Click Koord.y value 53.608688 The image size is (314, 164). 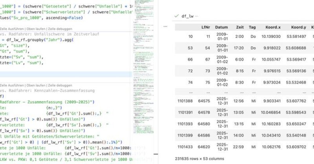(296, 48)
